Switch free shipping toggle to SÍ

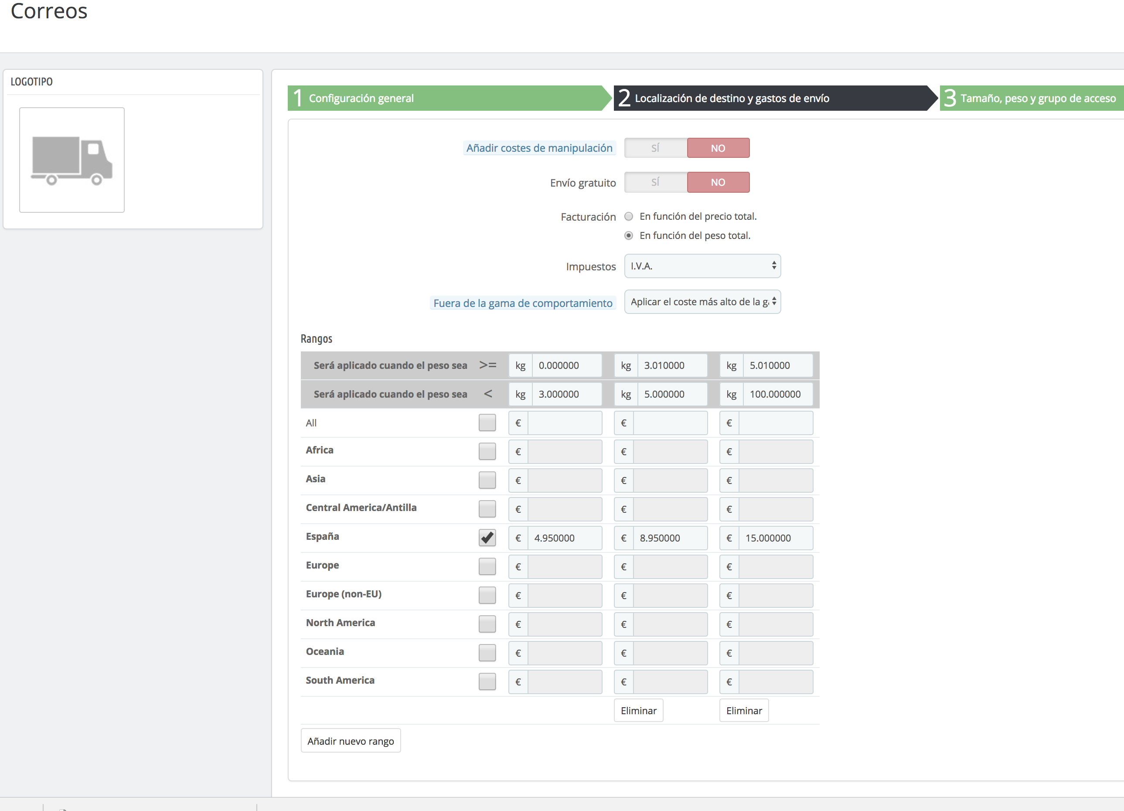pos(655,182)
